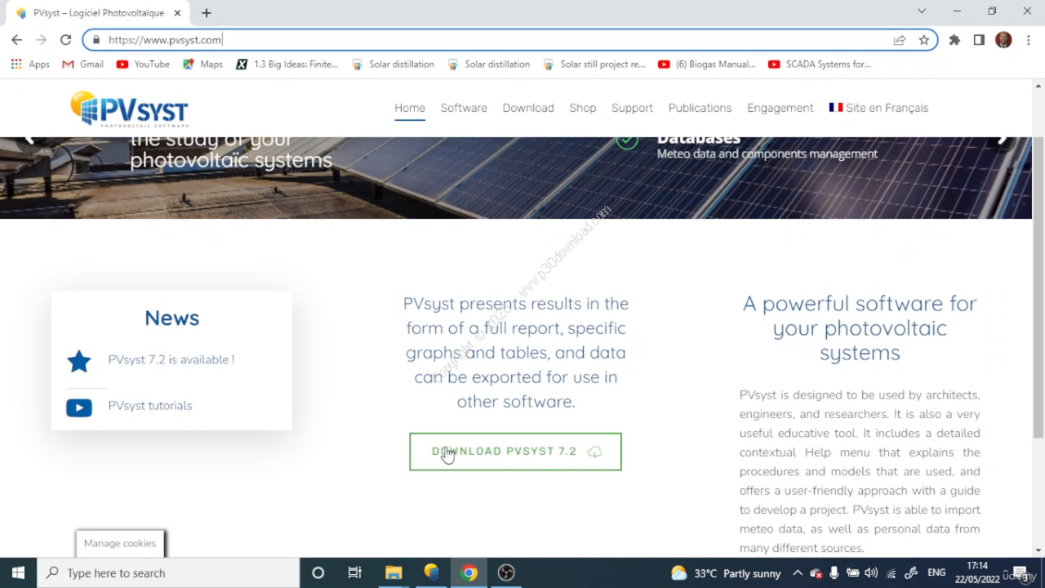Open the Windows Start menu
The image size is (1045, 588).
(18, 572)
